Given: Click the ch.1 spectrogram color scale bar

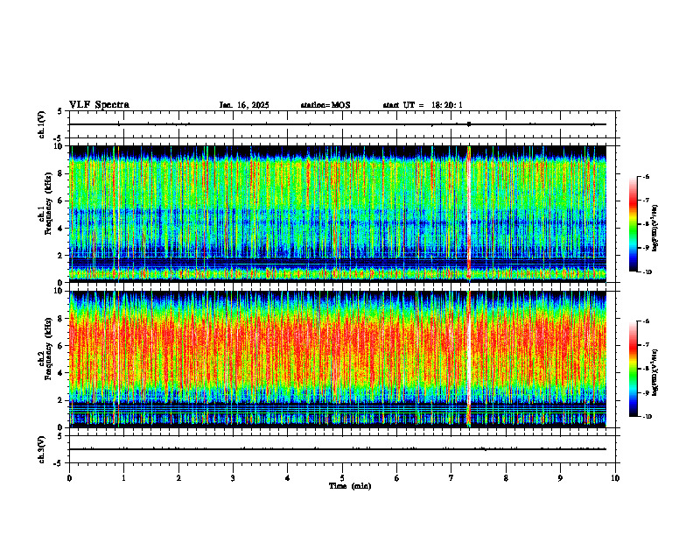Looking at the screenshot, I should click(x=633, y=224).
